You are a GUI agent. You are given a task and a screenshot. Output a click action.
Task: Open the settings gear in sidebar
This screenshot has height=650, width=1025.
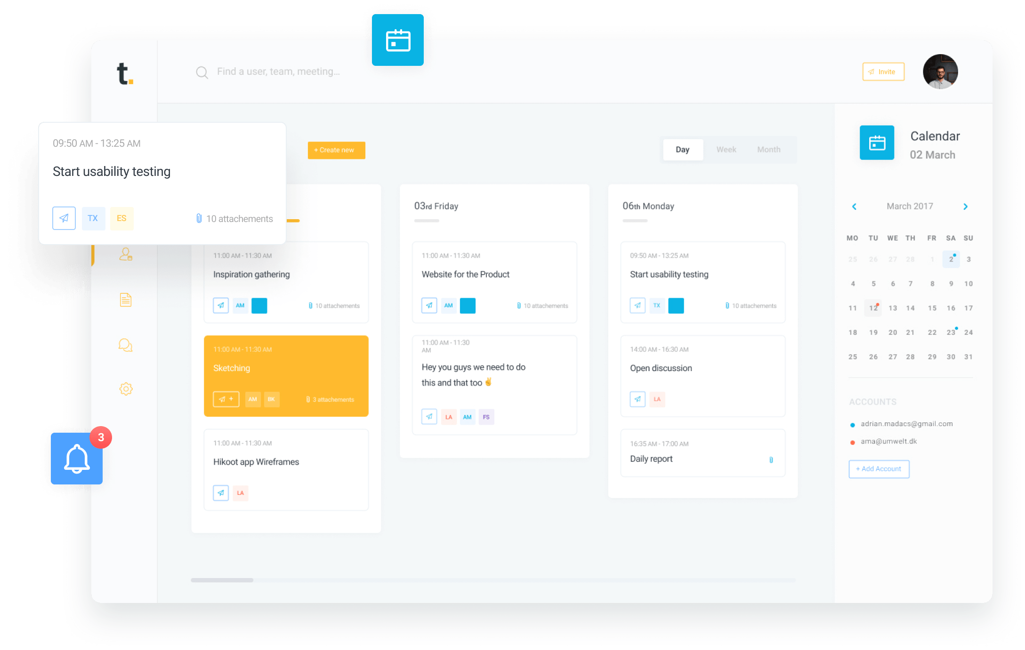(x=126, y=389)
